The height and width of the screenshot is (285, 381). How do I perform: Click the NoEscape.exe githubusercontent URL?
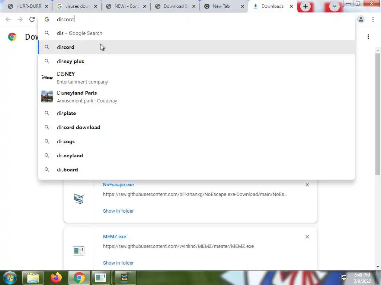coord(195,194)
